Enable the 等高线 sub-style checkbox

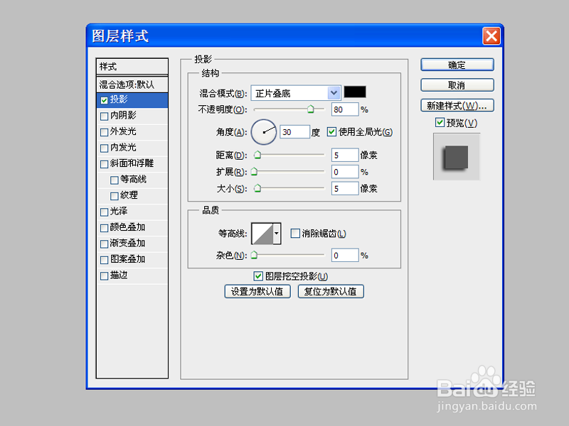(x=115, y=180)
